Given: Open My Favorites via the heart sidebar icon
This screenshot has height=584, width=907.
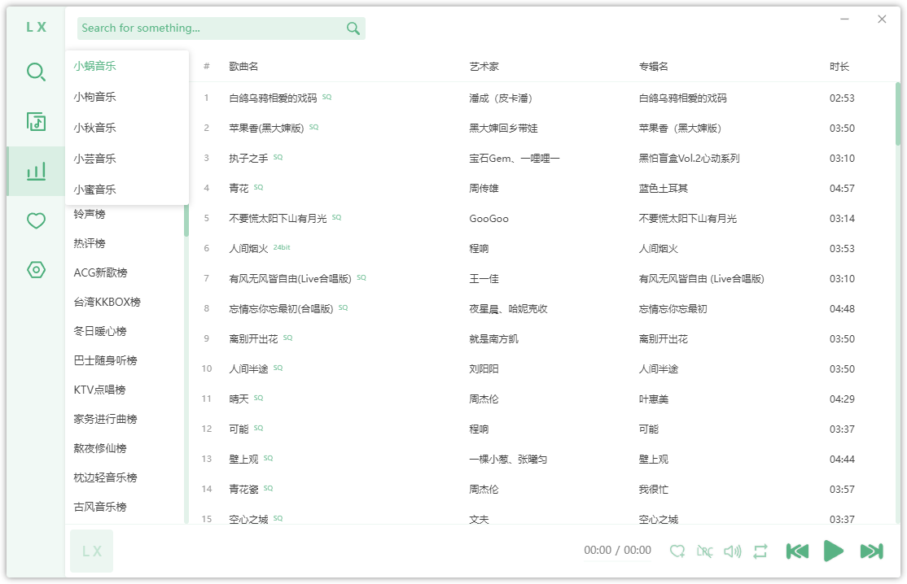Looking at the screenshot, I should pyautogui.click(x=35, y=220).
